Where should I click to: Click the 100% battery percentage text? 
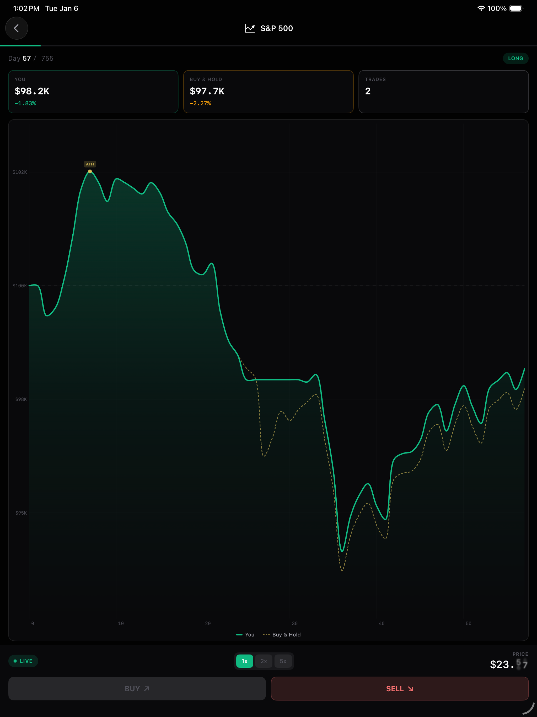tap(497, 8)
